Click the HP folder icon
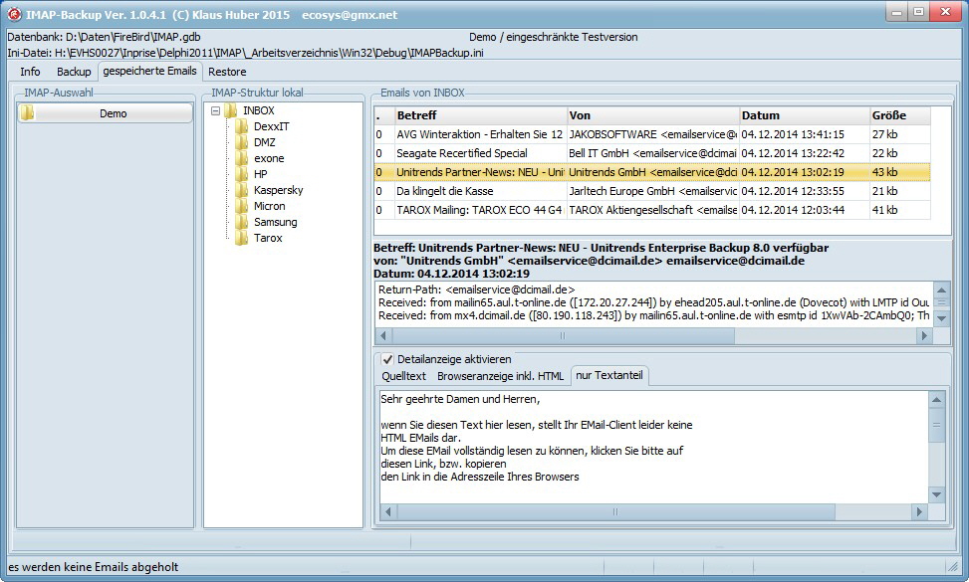 click(x=241, y=175)
